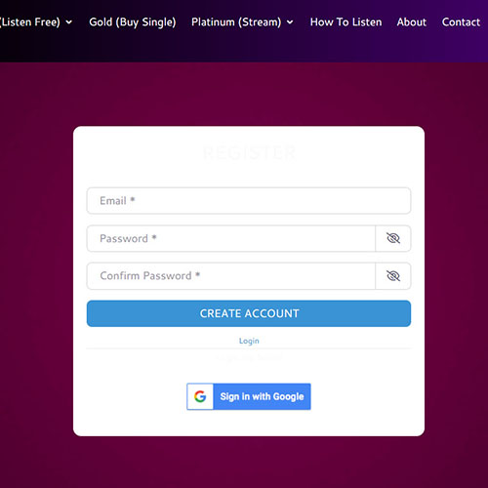Open the About page

(x=412, y=22)
